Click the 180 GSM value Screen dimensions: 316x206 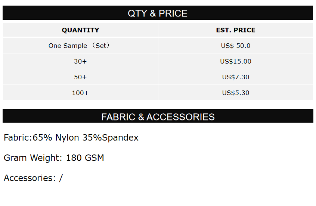point(85,158)
